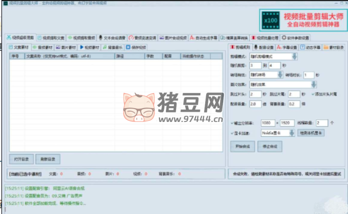Select the 音频素材 toolbar icon

(35, 47)
